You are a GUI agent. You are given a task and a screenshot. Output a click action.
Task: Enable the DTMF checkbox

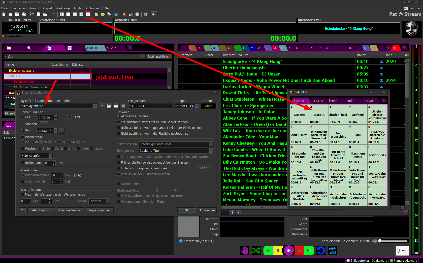point(70,117)
